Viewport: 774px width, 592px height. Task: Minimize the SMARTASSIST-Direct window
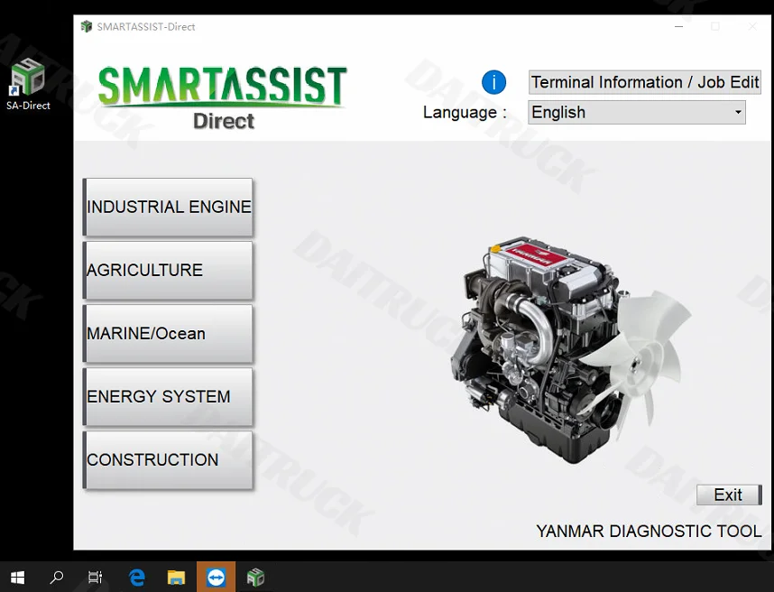tap(679, 27)
